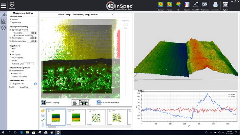Open Microsoft Edge from taskbar

click(21, 132)
